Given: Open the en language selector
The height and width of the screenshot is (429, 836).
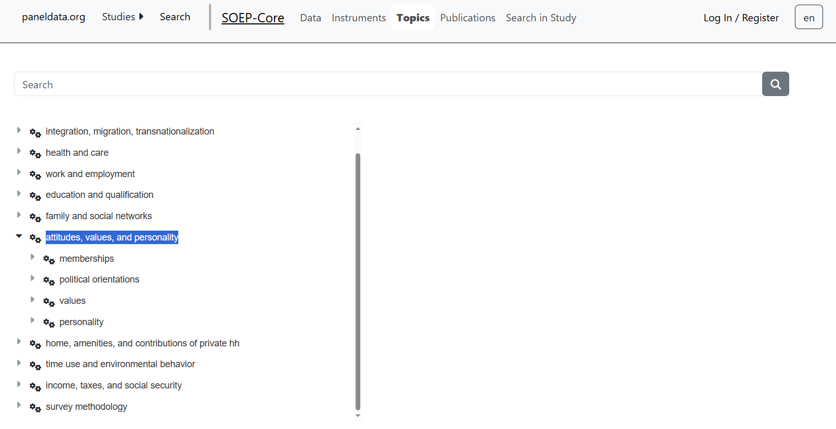Looking at the screenshot, I should tap(808, 17).
